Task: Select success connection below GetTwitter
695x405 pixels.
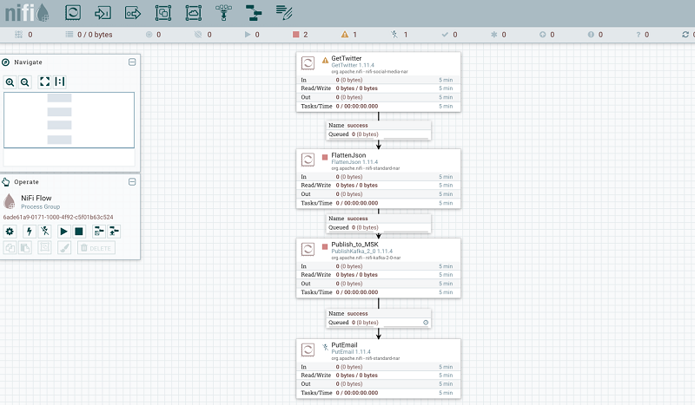Action: (379, 130)
